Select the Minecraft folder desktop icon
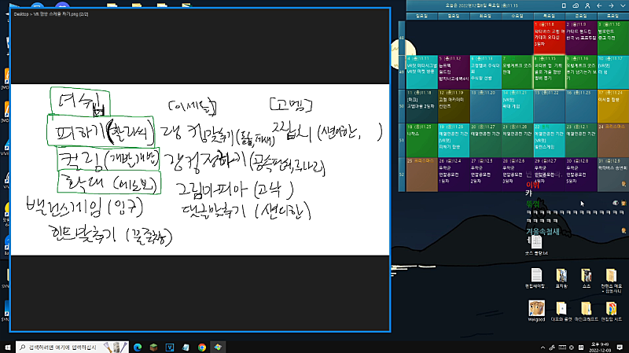The height and width of the screenshot is (353, 629). coord(586,311)
